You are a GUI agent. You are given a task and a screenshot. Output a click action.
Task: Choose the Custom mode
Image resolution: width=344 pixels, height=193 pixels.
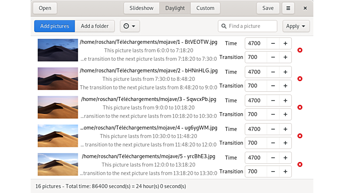(205, 8)
